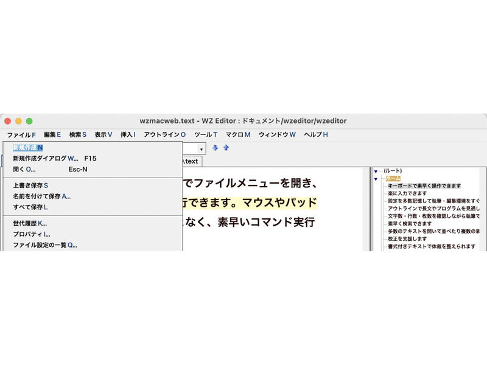Zoom the window with green button
487x365 pixels.
[29, 121]
